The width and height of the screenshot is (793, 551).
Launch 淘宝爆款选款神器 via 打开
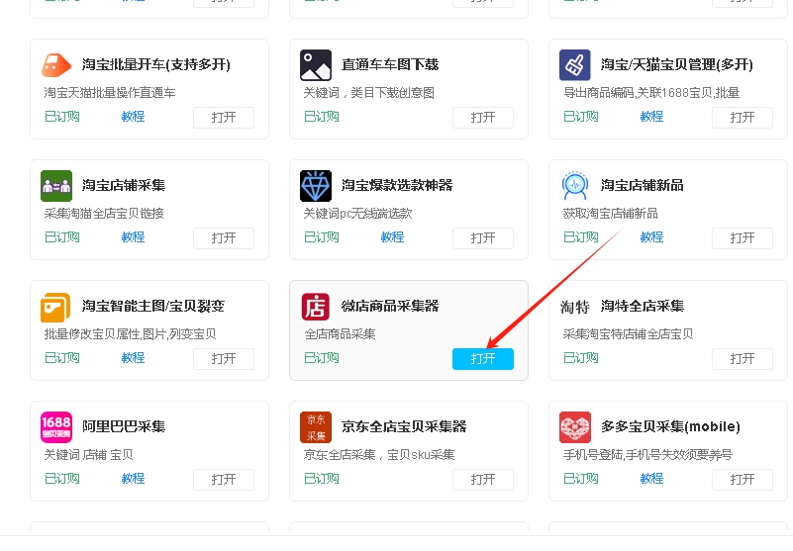[483, 238]
